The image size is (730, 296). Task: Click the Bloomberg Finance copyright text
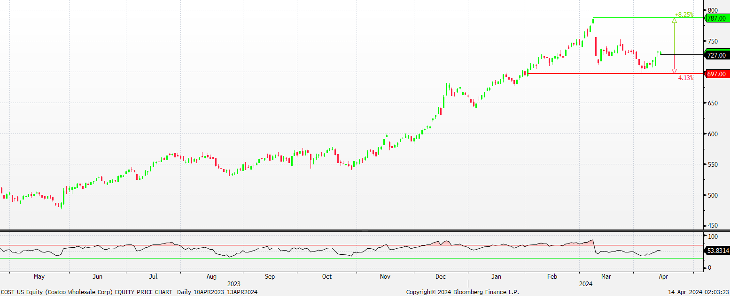(x=463, y=292)
